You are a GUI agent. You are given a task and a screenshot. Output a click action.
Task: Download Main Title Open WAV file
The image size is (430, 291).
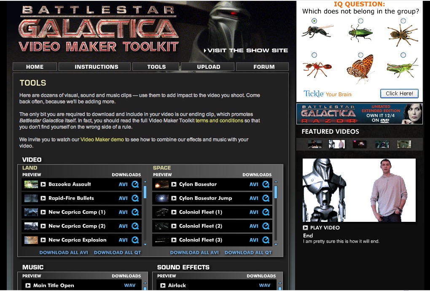(x=130, y=286)
